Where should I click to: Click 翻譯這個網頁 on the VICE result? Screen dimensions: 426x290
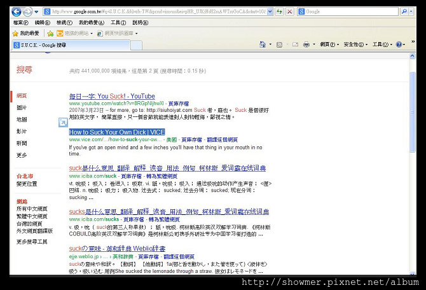tap(223, 140)
